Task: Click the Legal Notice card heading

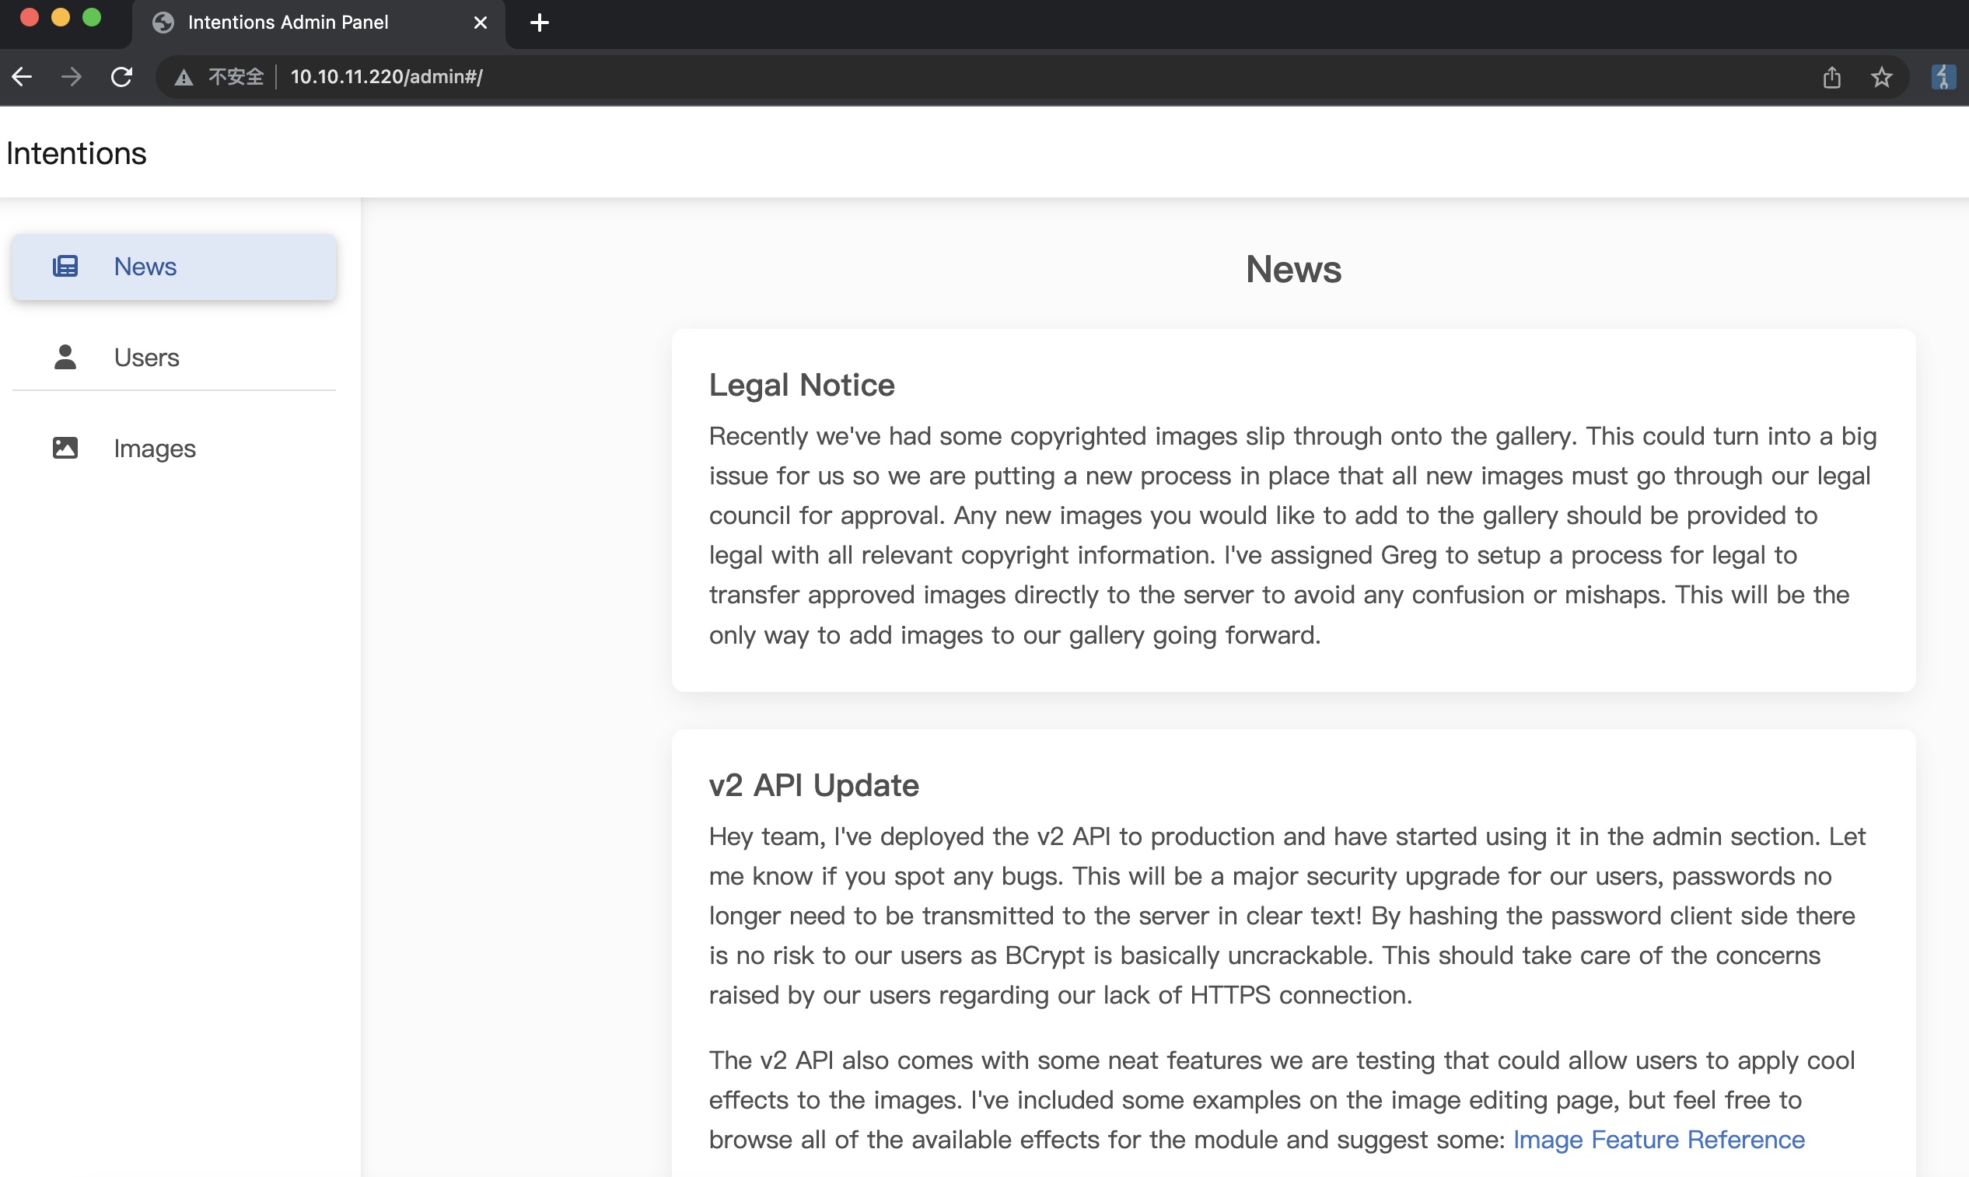Action: click(801, 385)
